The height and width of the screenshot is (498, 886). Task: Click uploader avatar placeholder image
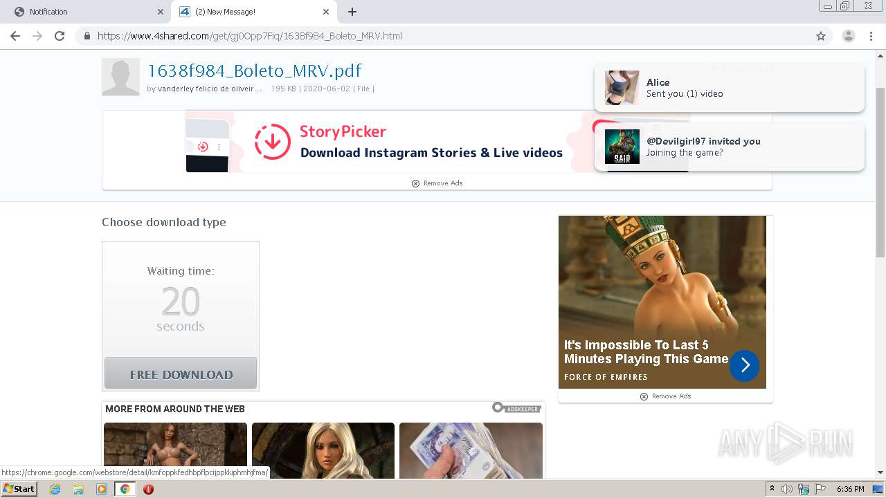pos(120,77)
